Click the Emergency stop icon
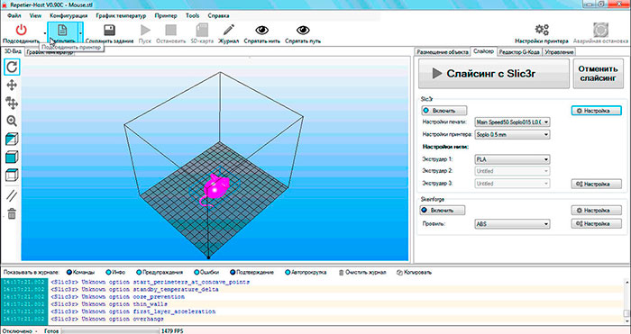Image resolution: width=631 pixels, height=334 pixels. 600,30
